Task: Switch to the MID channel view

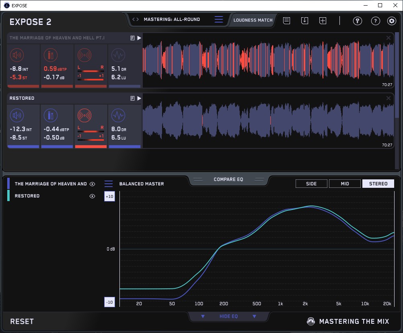Action: (345, 184)
